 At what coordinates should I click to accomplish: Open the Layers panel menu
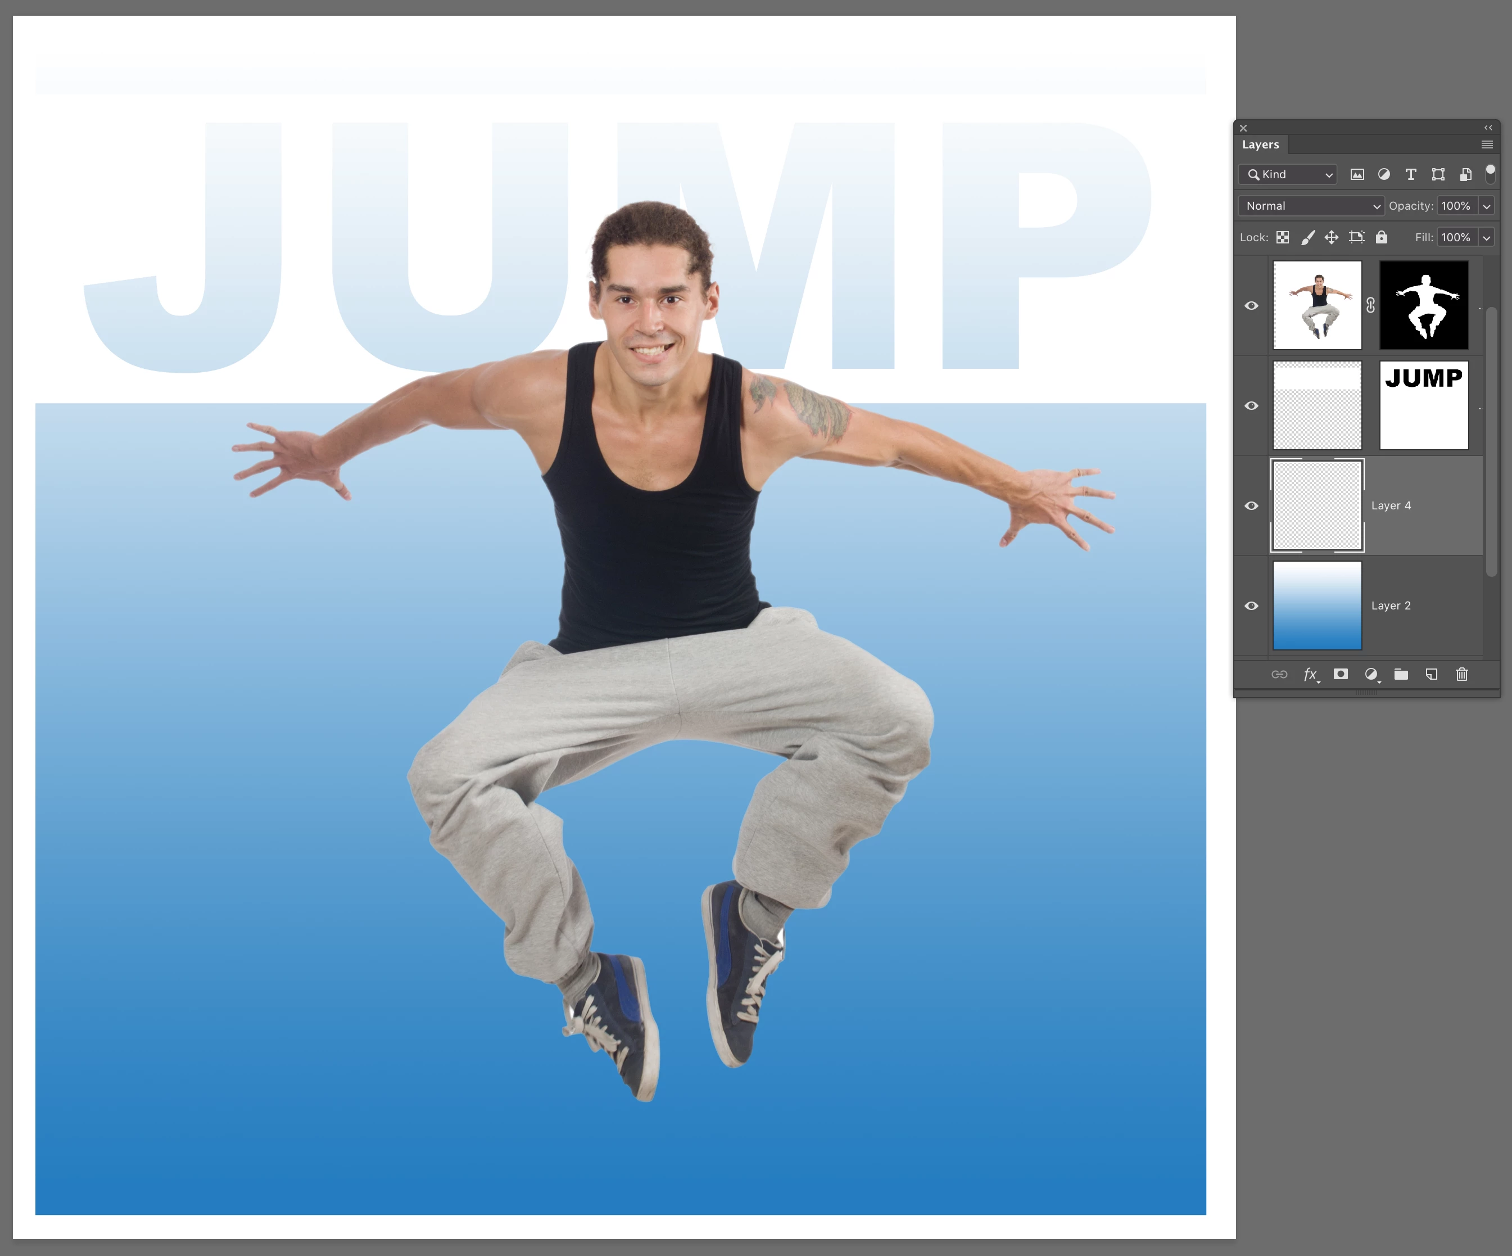[x=1487, y=144]
